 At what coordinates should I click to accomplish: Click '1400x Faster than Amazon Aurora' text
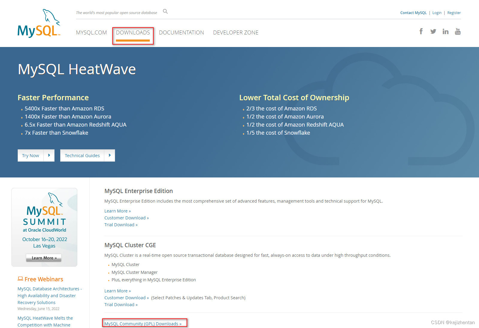(68, 117)
